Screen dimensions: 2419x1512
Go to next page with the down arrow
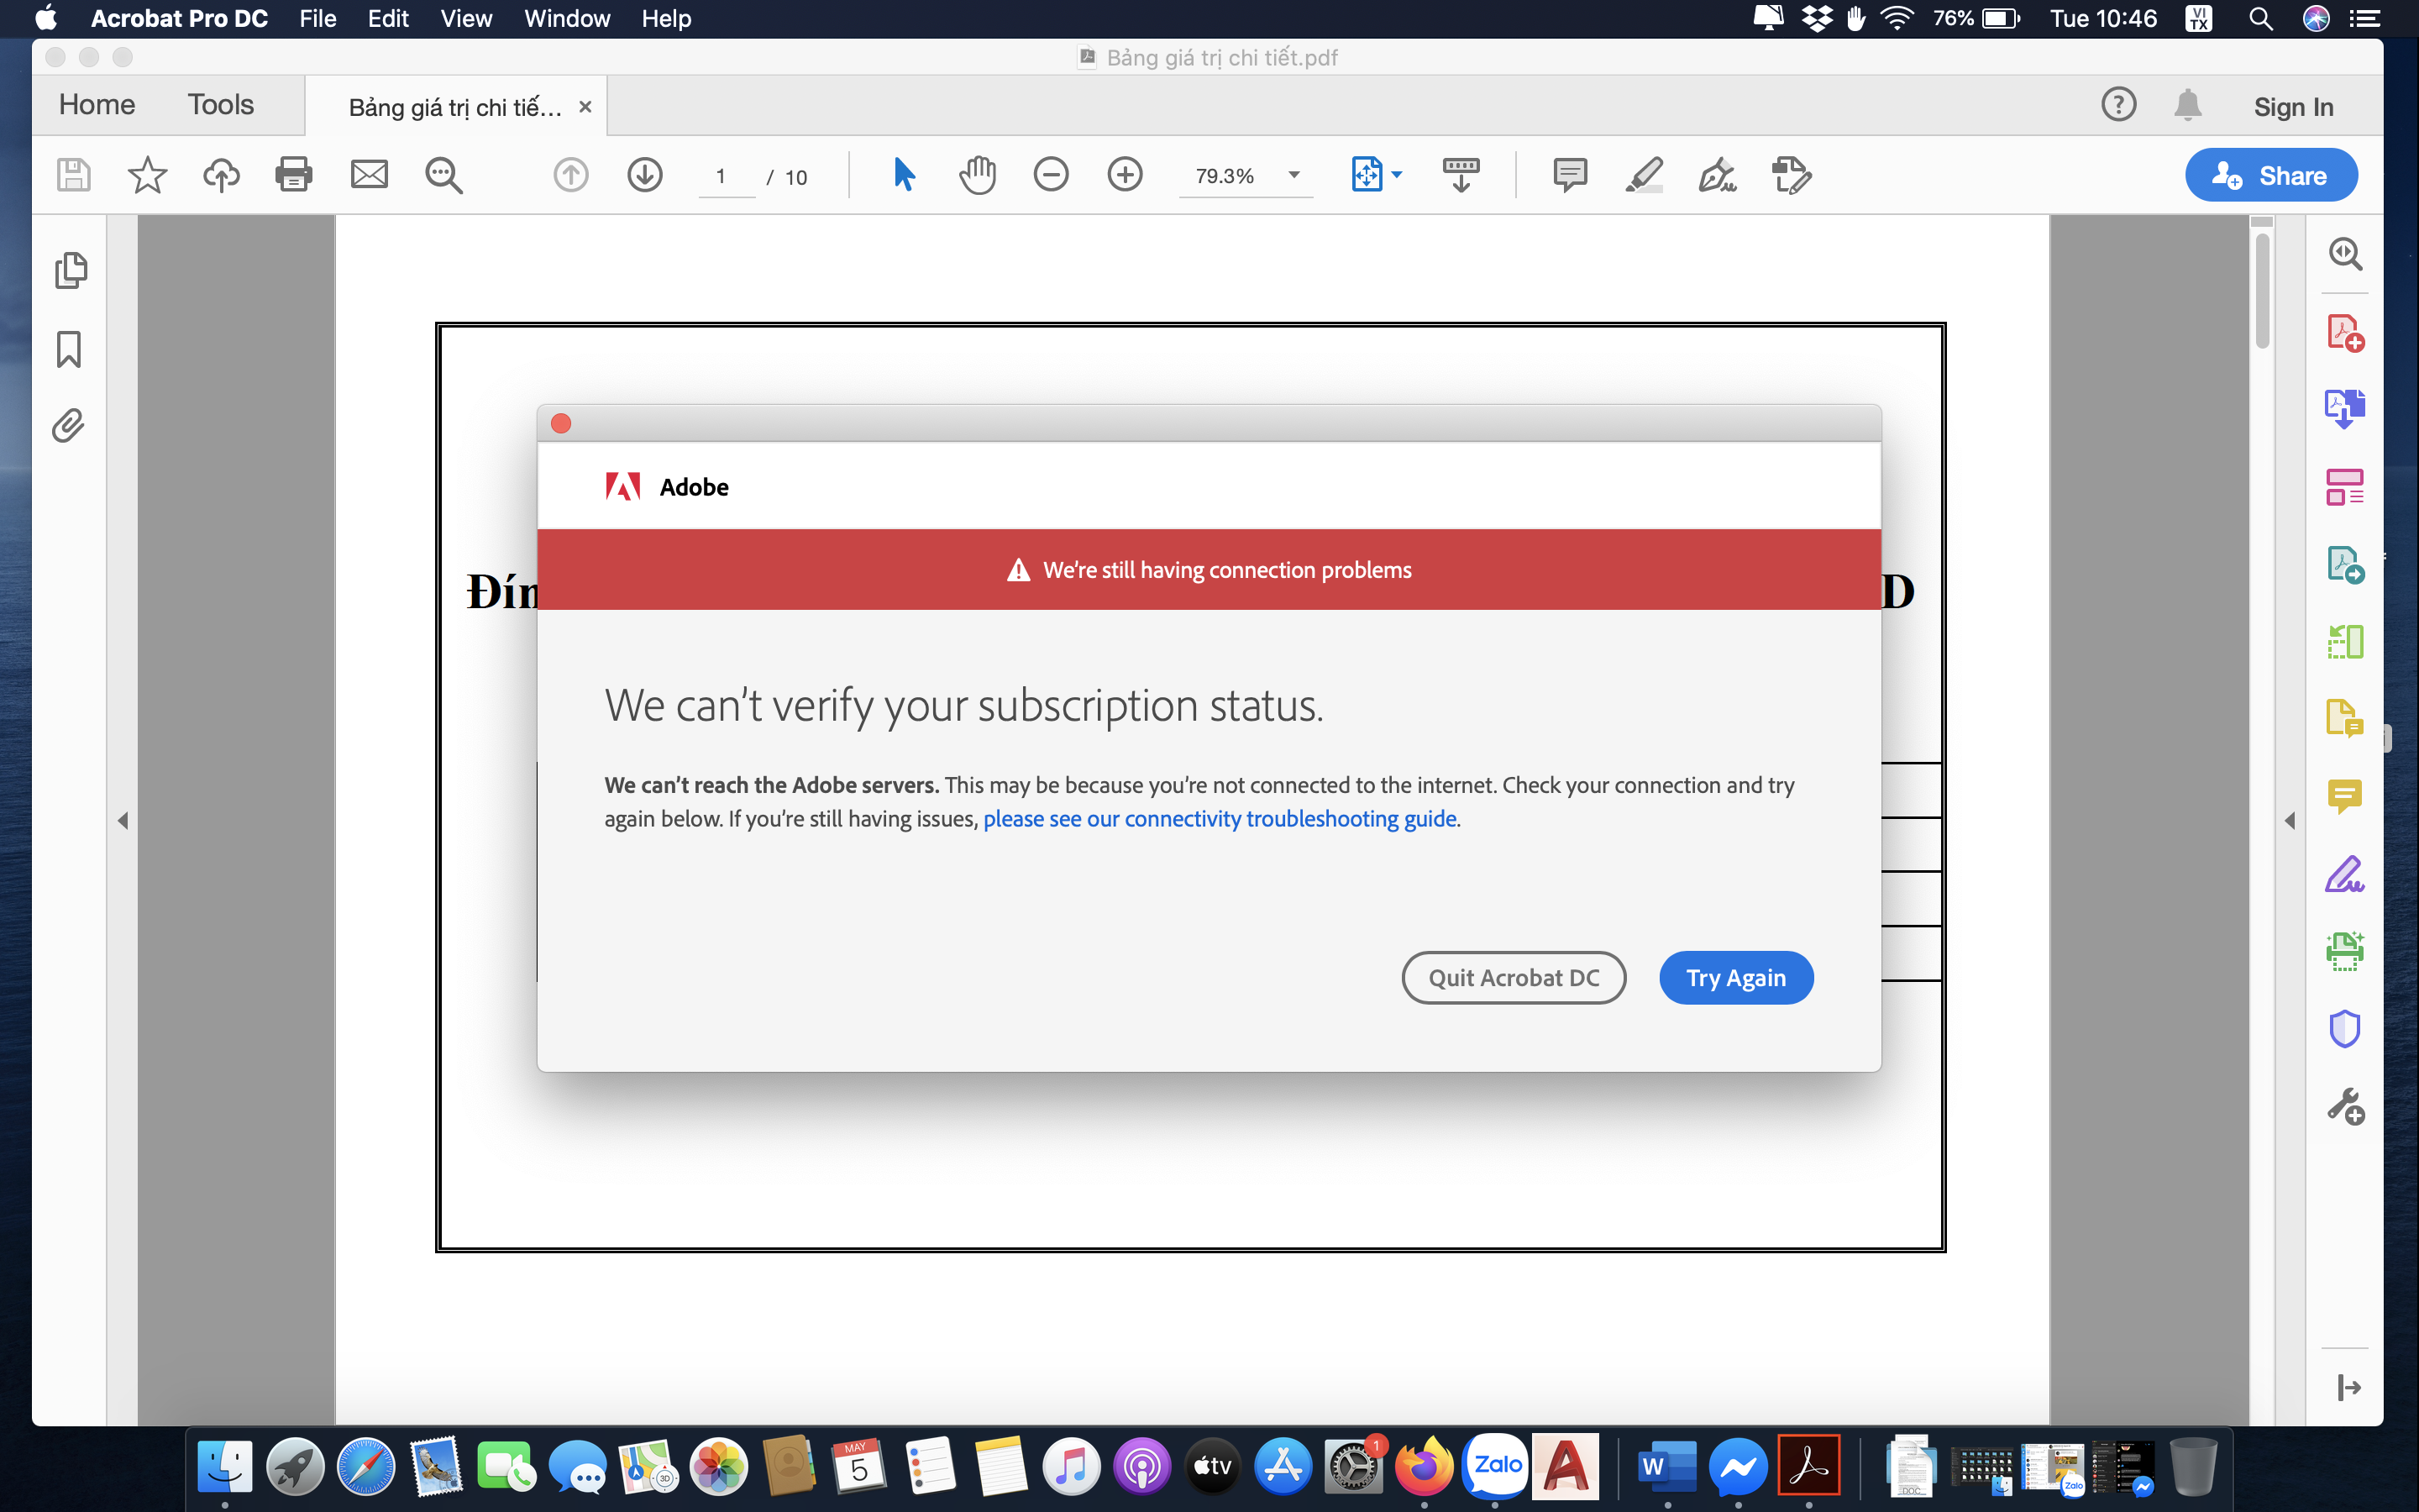(645, 175)
